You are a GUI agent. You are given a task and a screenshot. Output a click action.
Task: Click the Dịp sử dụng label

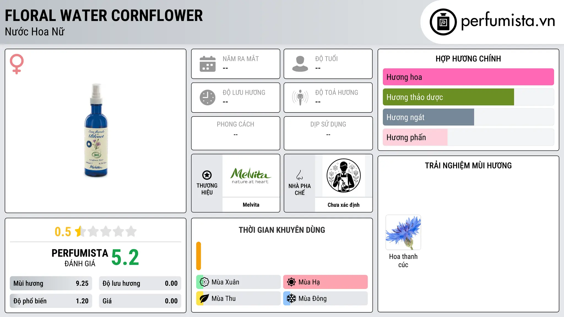point(328,124)
